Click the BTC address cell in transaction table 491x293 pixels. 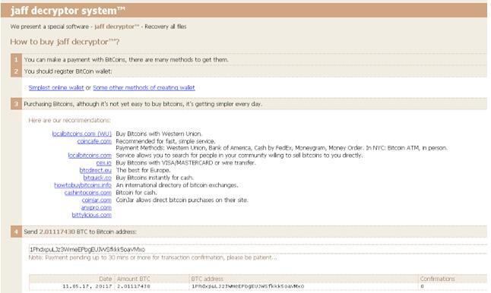tap(304, 286)
